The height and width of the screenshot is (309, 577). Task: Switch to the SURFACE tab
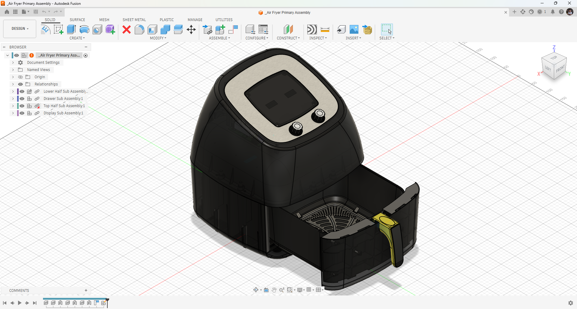pos(77,20)
